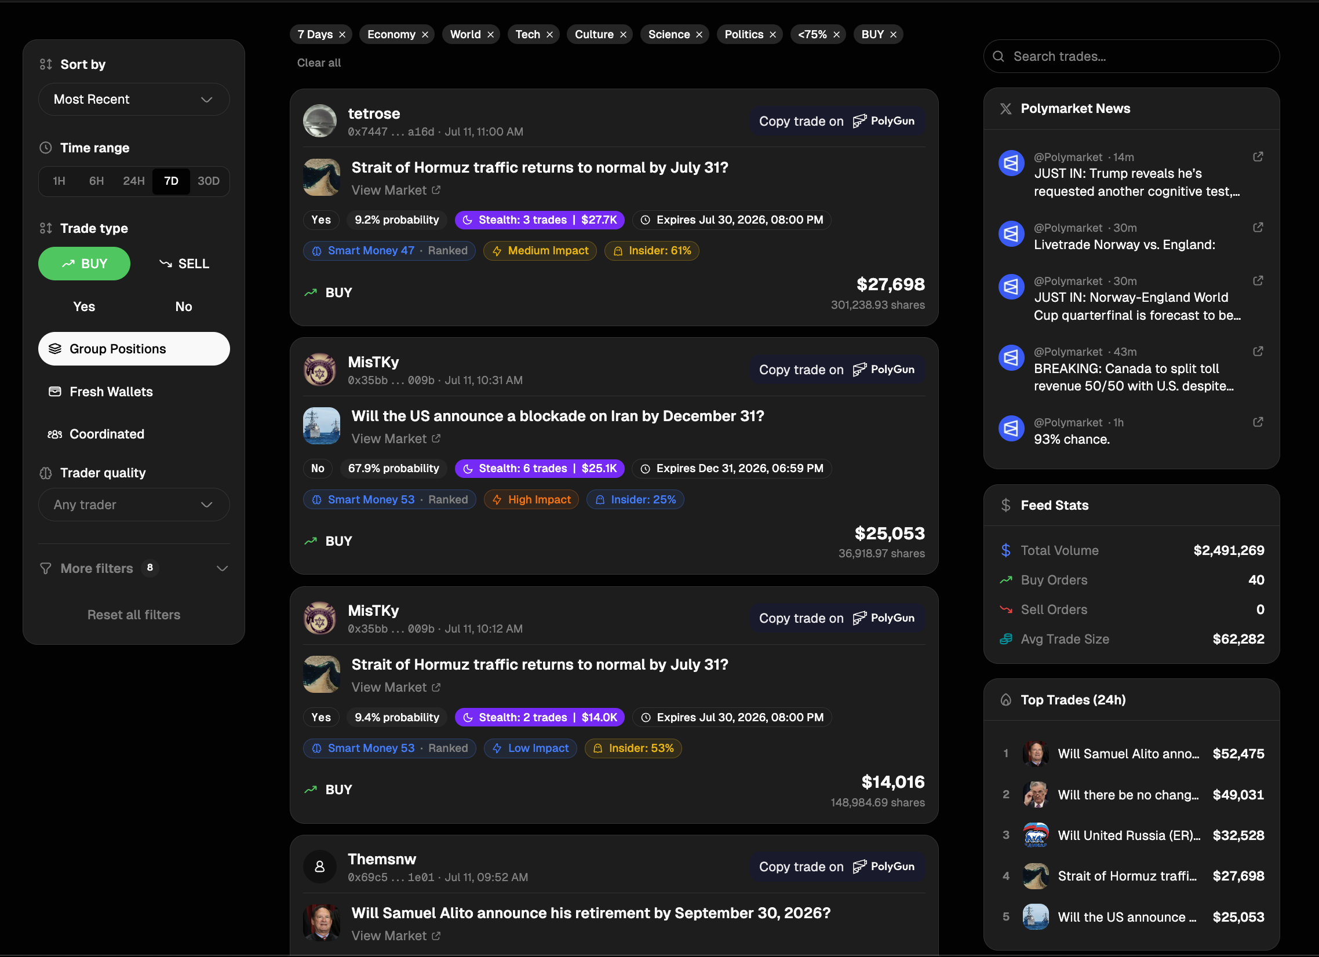The height and width of the screenshot is (957, 1319).
Task: Click High Impact badge
Action: pos(531,499)
